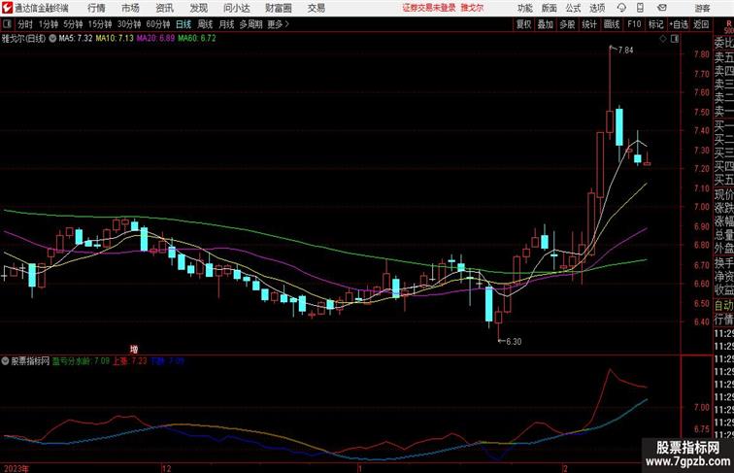Open the 问小达 menu

coord(236,8)
